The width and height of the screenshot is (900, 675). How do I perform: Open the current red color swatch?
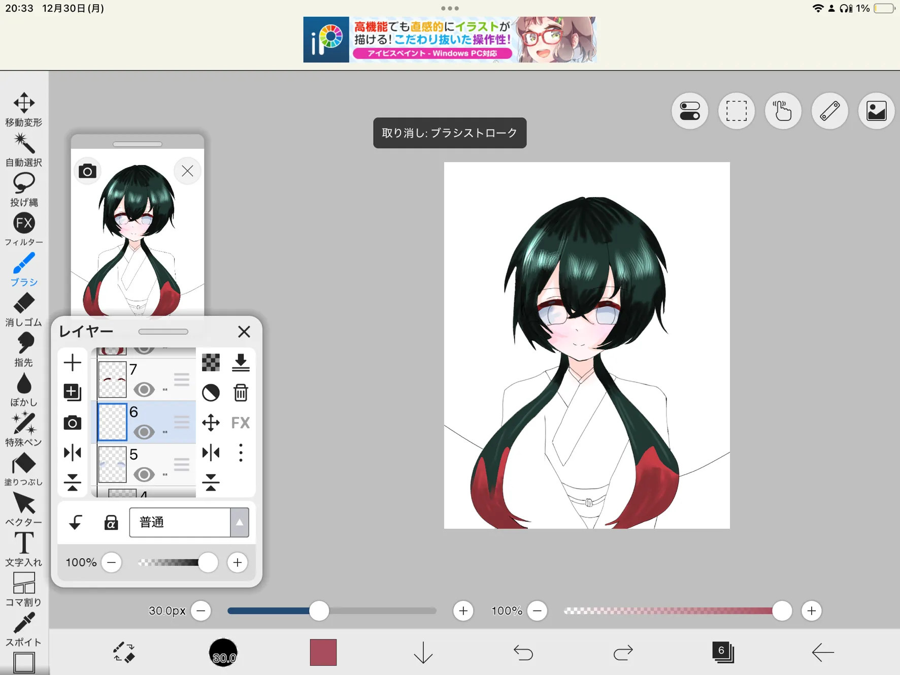(323, 652)
